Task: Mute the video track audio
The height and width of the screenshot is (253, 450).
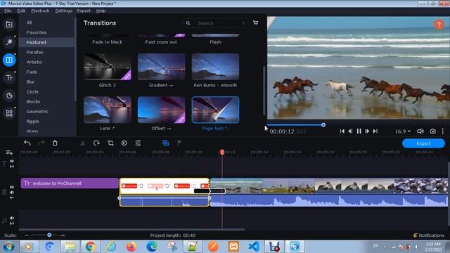Action: (12, 192)
